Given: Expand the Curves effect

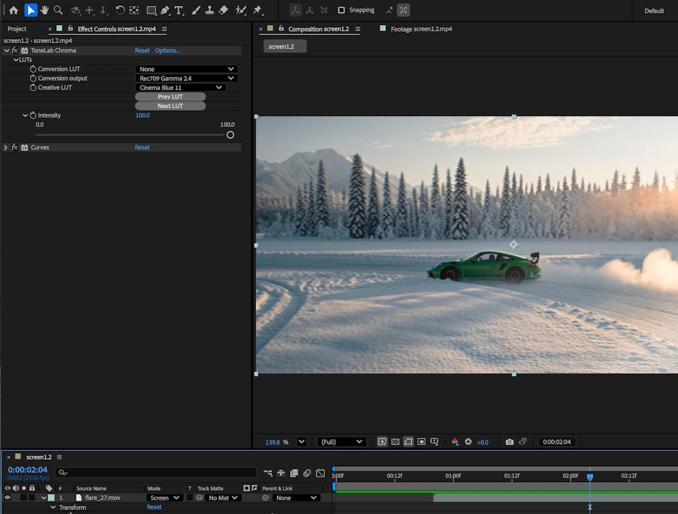Looking at the screenshot, I should [x=6, y=147].
